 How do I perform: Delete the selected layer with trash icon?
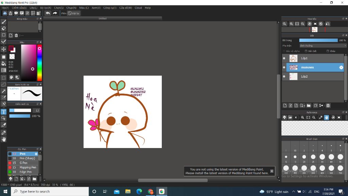tap(328, 105)
